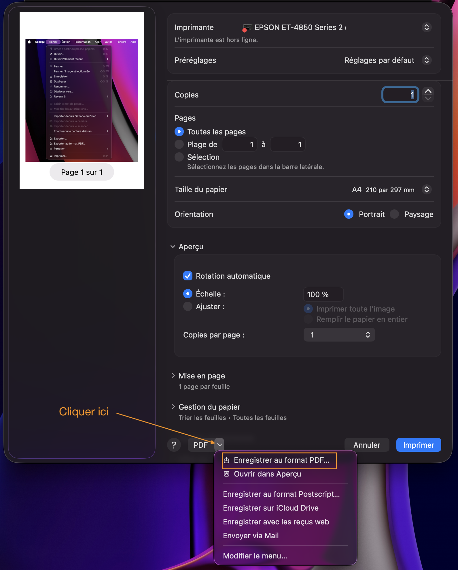Toggle the Rotation automatique checkbox
The height and width of the screenshot is (570, 458).
[x=188, y=276]
